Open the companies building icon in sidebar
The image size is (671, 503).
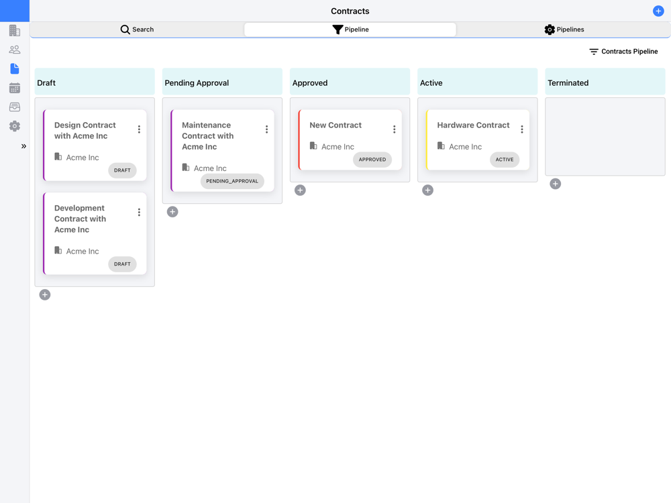click(15, 30)
